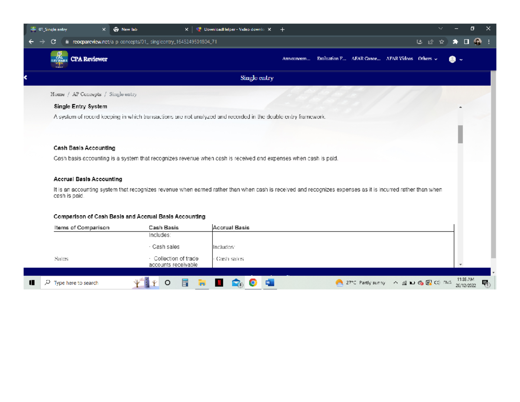Collapse the sidebar with left chevron
520x402 pixels.
point(26,78)
